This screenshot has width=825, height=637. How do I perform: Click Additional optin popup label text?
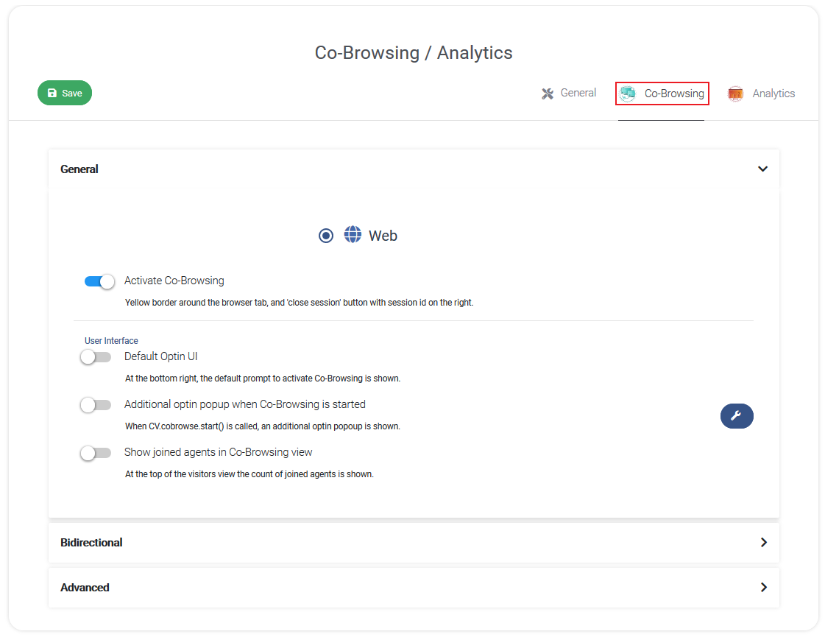click(244, 404)
